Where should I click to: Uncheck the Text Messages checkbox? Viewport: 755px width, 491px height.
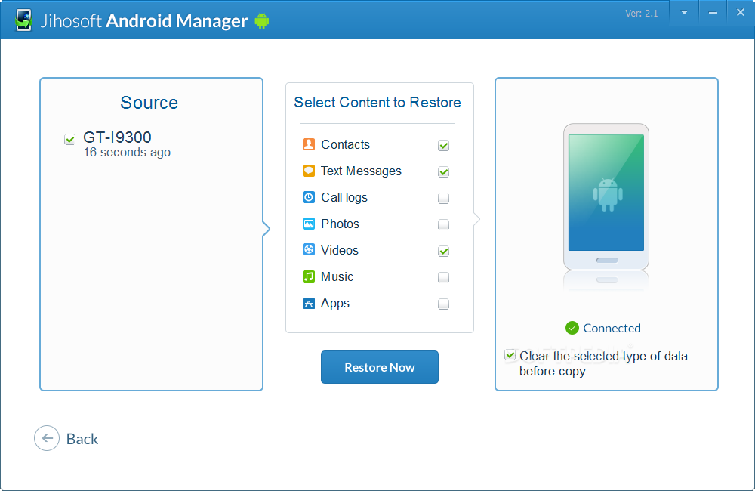pyautogui.click(x=443, y=171)
